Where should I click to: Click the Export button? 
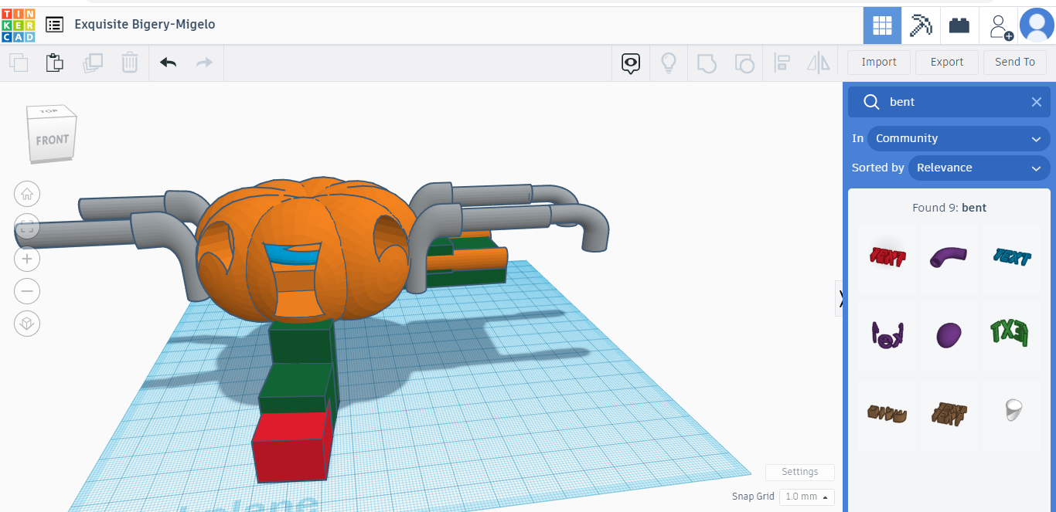(946, 62)
